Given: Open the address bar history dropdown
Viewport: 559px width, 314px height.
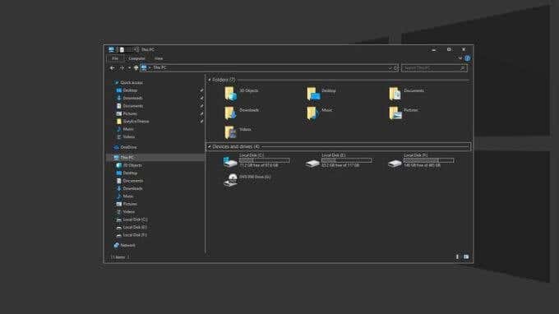Looking at the screenshot, I should coord(390,67).
